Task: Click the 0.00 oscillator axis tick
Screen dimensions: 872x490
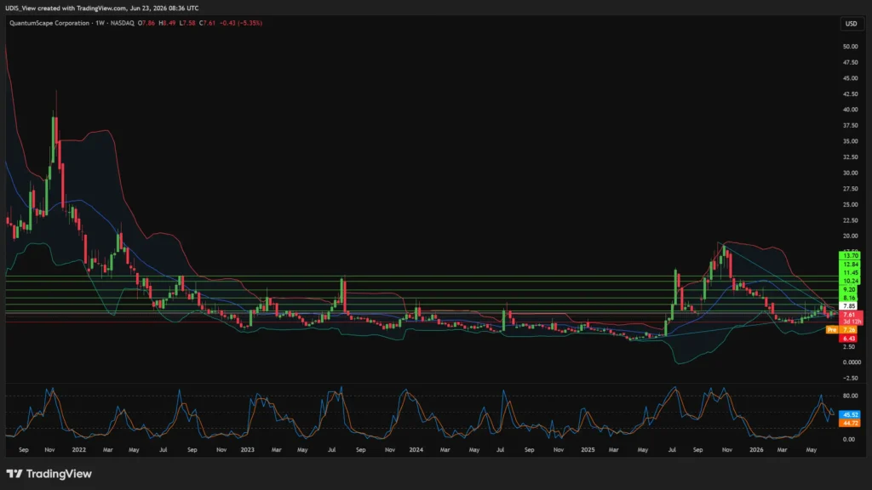Action: pos(849,440)
